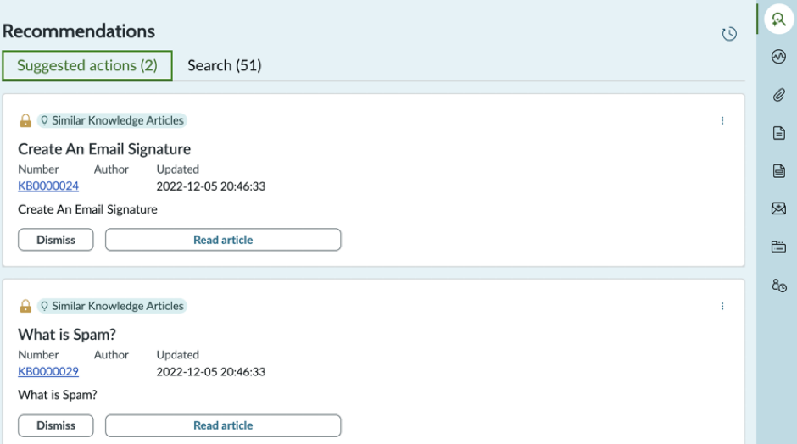Image resolution: width=797 pixels, height=444 pixels.
Task: Click 'What is Spam?' description text above Dismiss
Action: [x=58, y=395]
